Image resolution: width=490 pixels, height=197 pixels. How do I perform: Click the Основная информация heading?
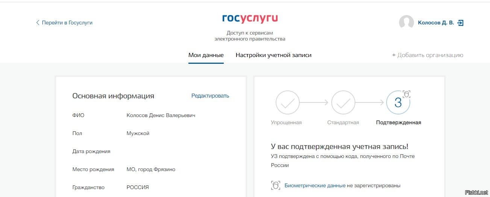113,96
